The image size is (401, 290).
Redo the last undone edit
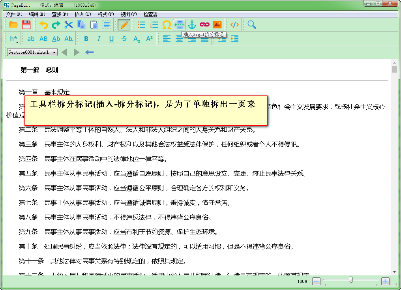56,25
